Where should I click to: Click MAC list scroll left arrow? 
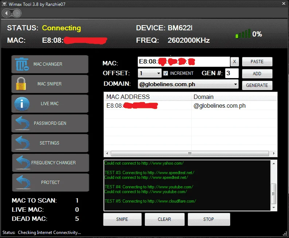point(107,153)
